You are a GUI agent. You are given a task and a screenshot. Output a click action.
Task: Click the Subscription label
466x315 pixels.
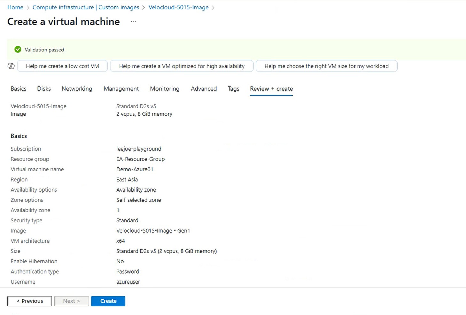tap(26, 149)
